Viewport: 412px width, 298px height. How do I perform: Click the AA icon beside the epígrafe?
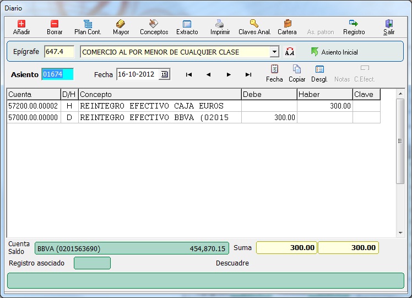pos(290,52)
